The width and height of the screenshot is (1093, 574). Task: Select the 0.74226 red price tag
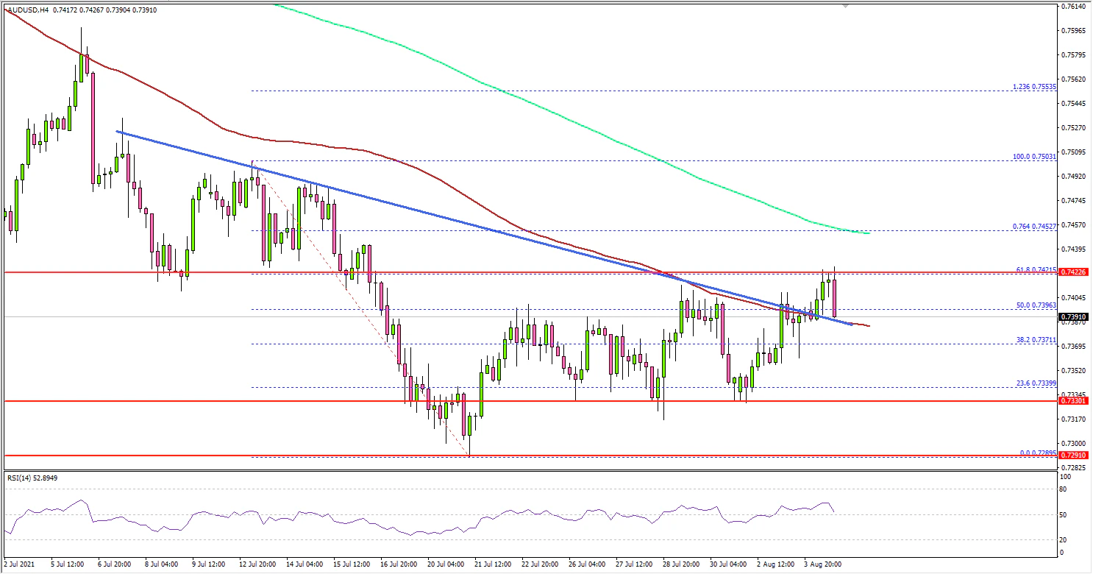[1072, 272]
